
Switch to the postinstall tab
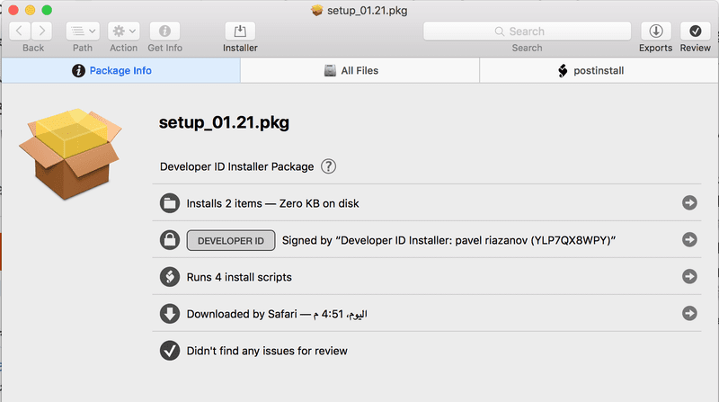(x=599, y=70)
